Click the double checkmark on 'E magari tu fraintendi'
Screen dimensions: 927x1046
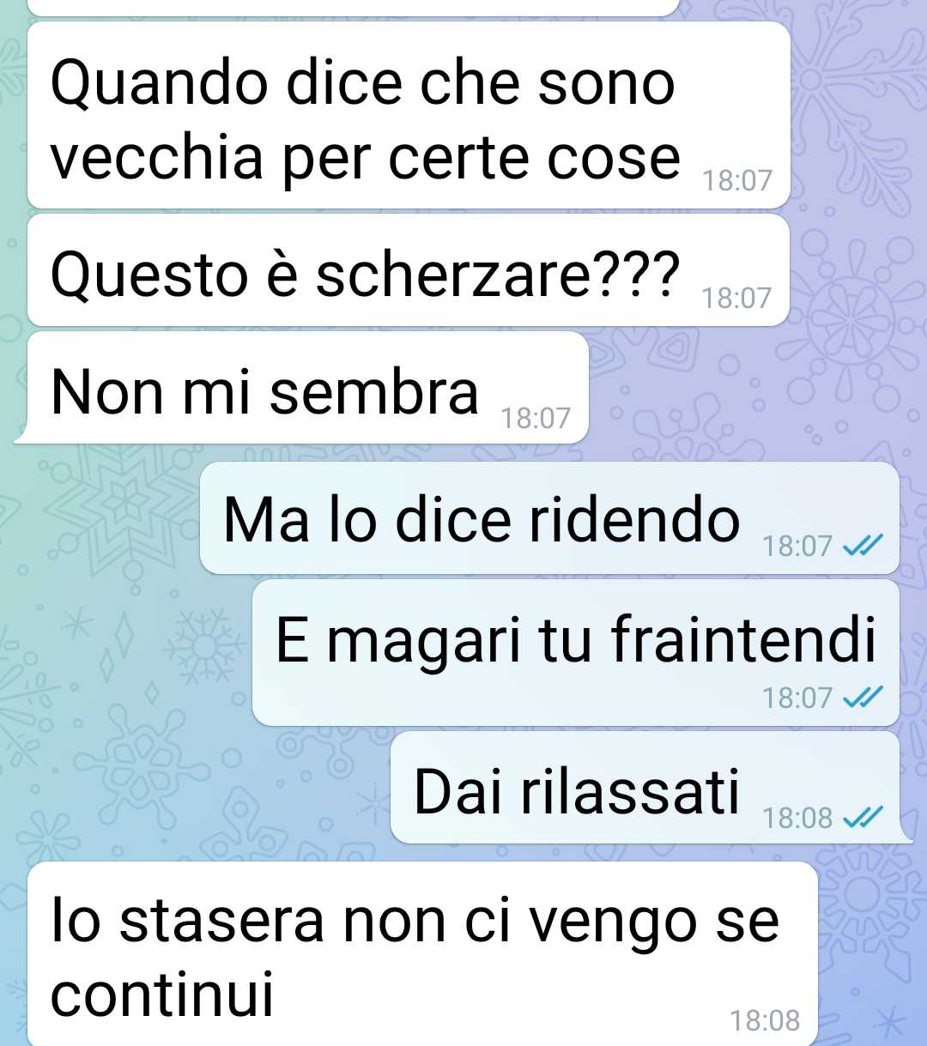pos(863,698)
